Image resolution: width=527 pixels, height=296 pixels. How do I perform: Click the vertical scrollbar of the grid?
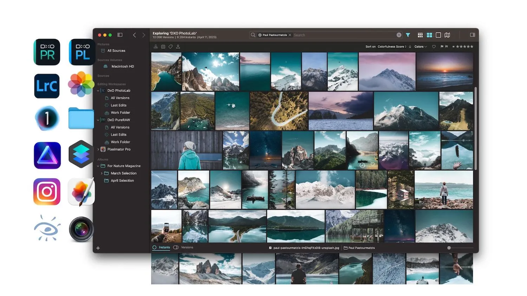click(476, 128)
